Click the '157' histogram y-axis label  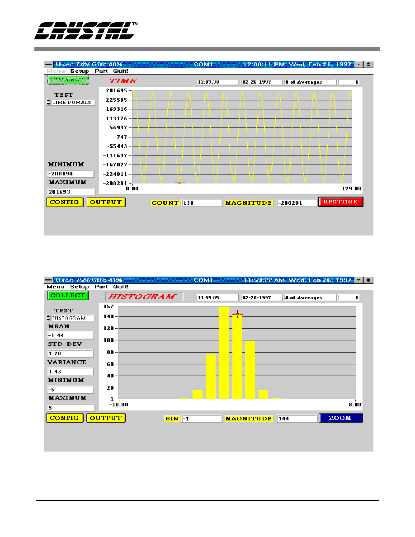coord(108,306)
